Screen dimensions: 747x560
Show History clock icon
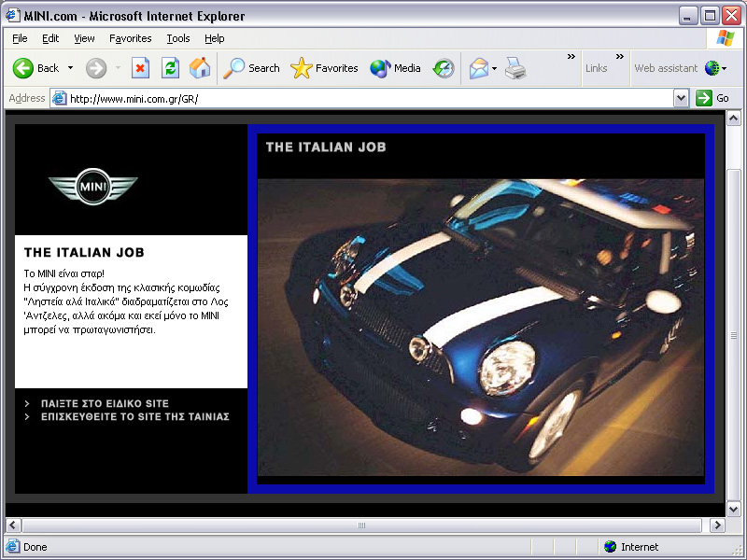tap(444, 68)
